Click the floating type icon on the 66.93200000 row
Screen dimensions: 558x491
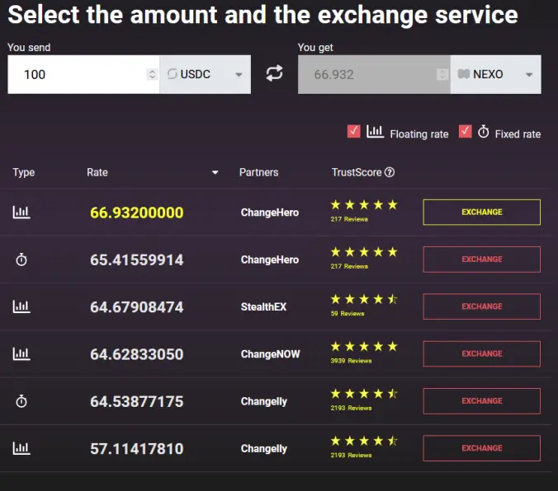click(x=21, y=213)
